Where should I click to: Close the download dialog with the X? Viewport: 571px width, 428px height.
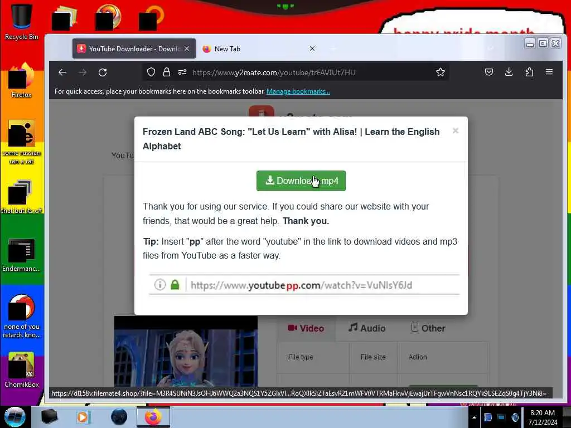coord(455,130)
